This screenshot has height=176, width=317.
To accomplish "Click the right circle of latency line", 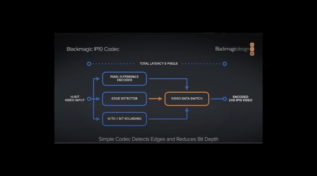I will pyautogui.click(x=225, y=64).
